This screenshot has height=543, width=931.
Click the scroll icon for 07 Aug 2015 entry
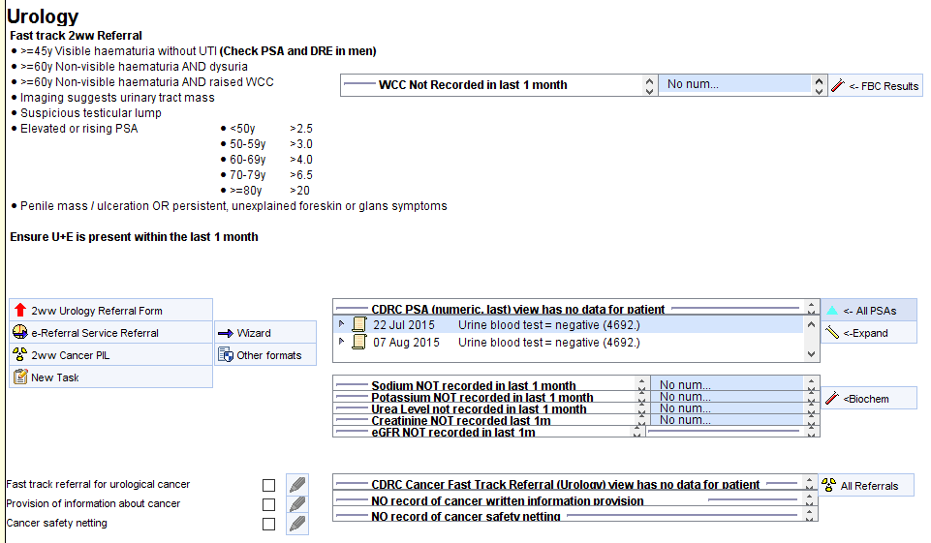pos(359,342)
